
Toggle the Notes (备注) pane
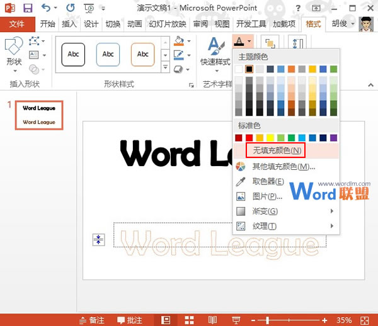(x=92, y=320)
